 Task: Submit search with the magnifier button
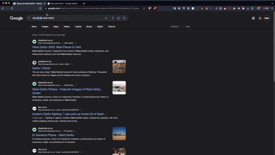pyautogui.click(x=124, y=18)
